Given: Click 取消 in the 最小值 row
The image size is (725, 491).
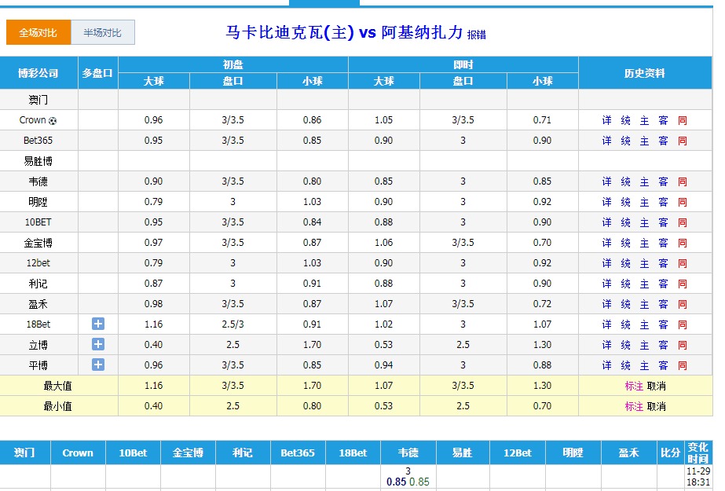Looking at the screenshot, I should [x=656, y=406].
